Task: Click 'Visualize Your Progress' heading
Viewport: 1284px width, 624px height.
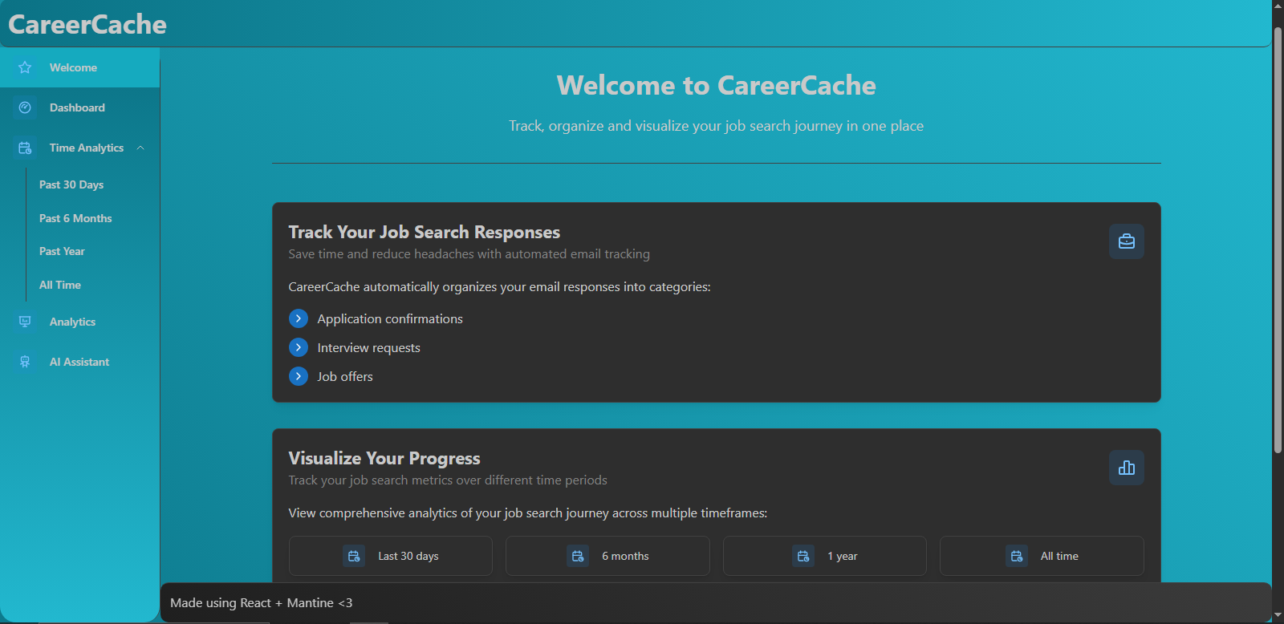Action: click(x=384, y=458)
